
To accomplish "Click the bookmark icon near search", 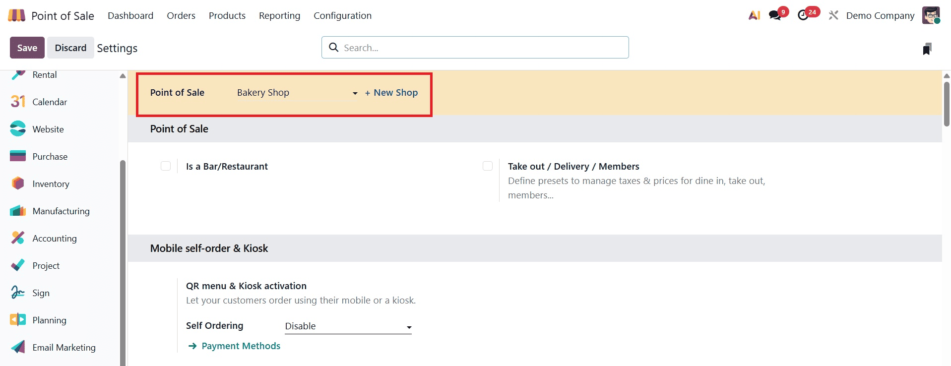I will coord(927,49).
